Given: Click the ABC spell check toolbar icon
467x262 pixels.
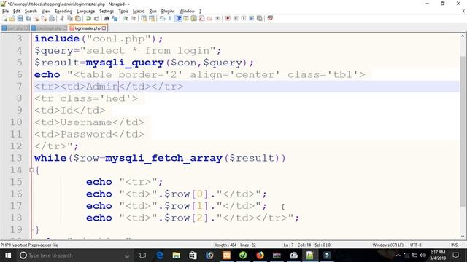Looking at the screenshot, I should 270,18.
